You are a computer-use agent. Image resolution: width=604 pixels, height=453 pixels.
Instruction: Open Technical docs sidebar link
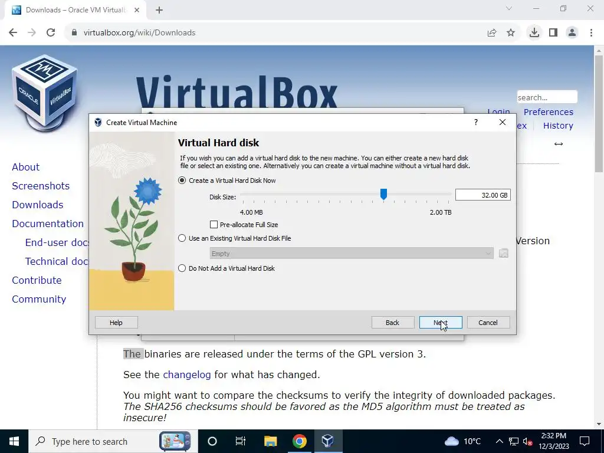click(57, 261)
